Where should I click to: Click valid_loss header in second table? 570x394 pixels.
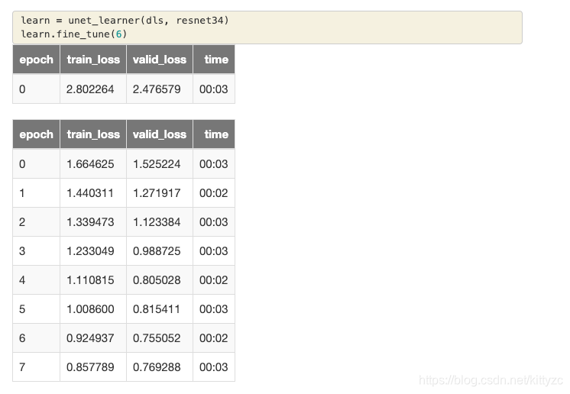[160, 134]
